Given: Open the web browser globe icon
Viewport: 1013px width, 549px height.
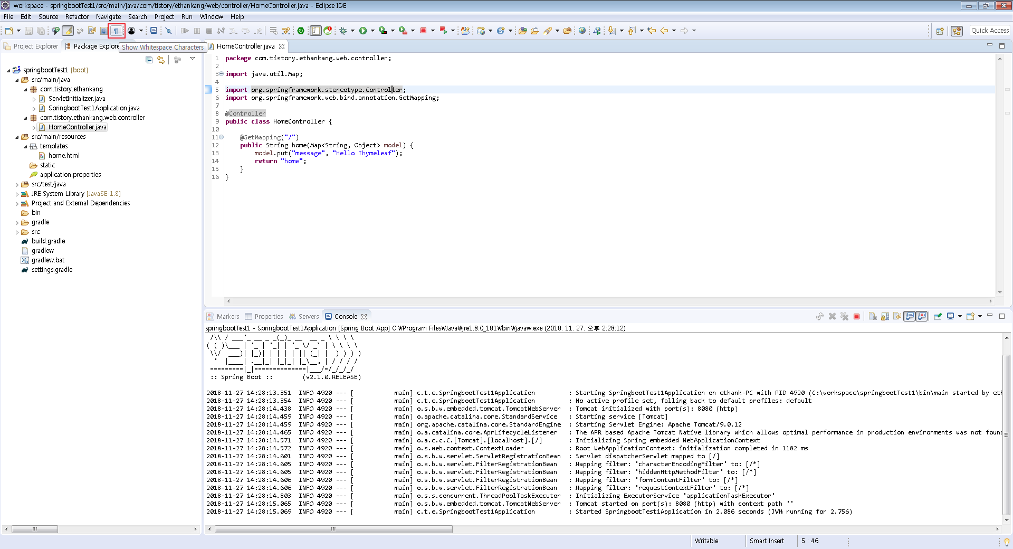Looking at the screenshot, I should [x=582, y=31].
